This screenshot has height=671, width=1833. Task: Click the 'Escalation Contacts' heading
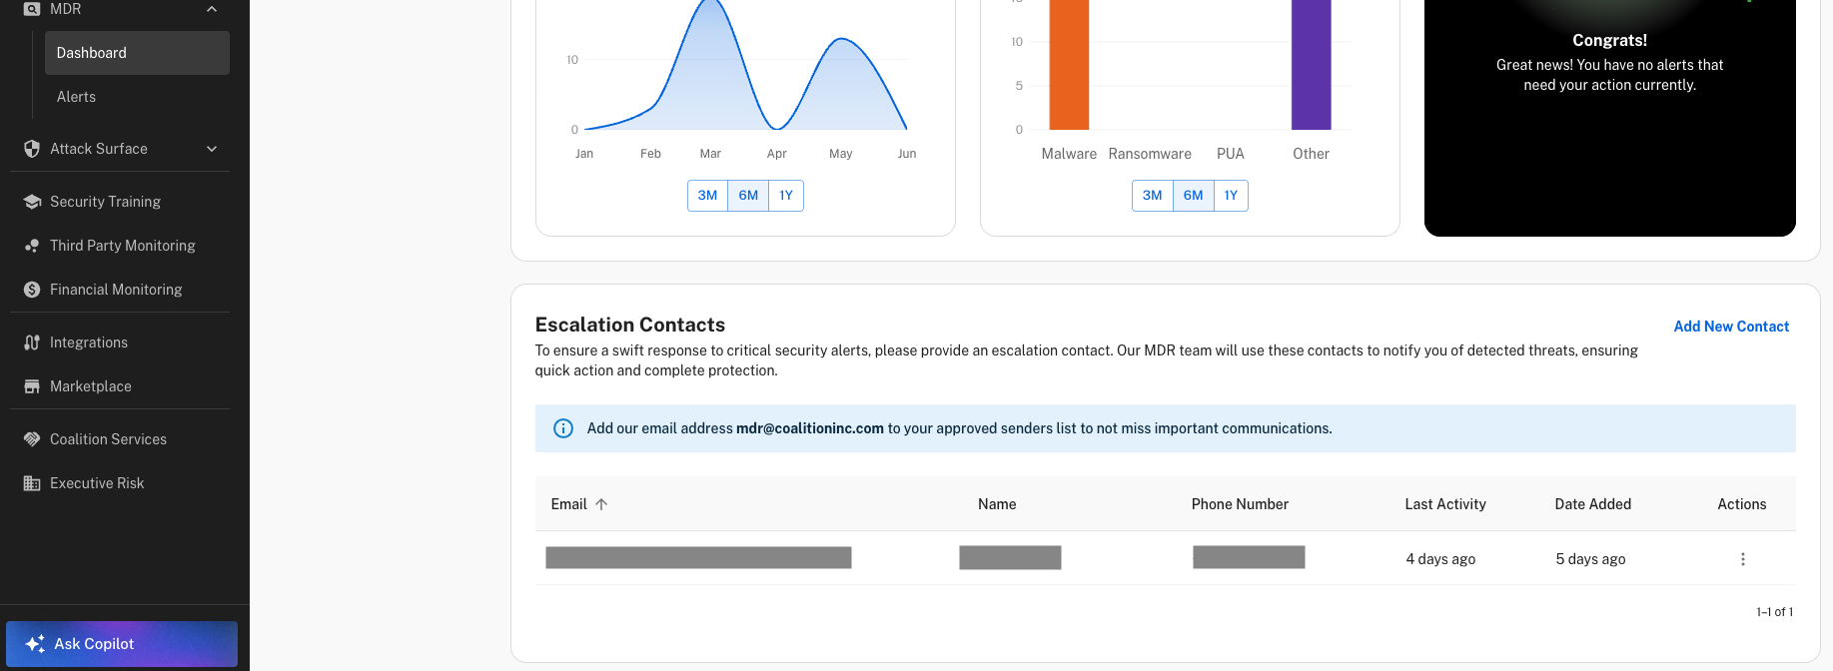click(630, 325)
